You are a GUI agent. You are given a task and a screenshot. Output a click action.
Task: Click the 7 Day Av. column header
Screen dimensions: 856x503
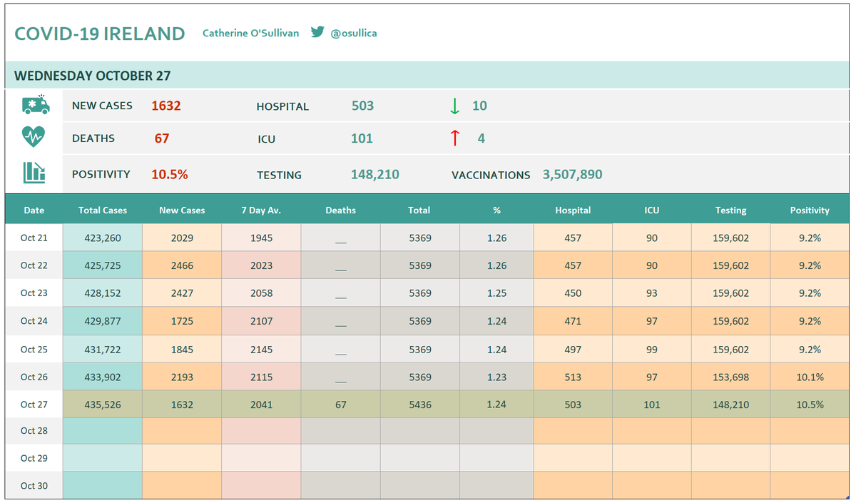tap(261, 210)
